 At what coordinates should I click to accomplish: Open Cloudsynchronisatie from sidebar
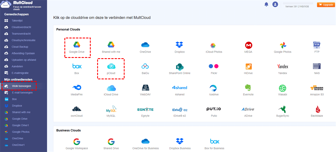pos(23,40)
